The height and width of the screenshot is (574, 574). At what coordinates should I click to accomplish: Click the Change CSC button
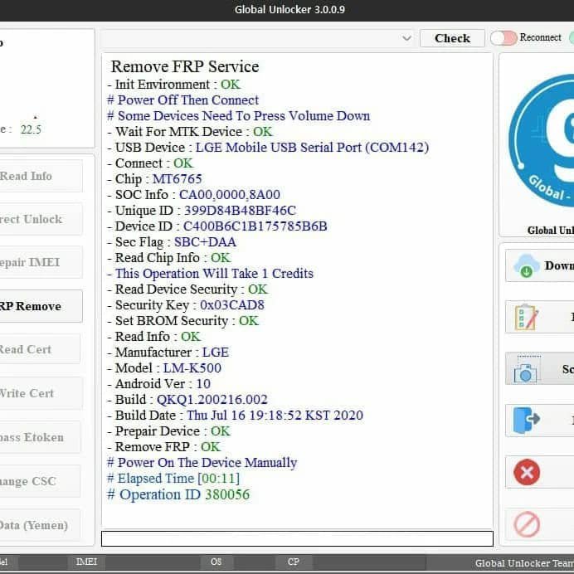(41, 481)
